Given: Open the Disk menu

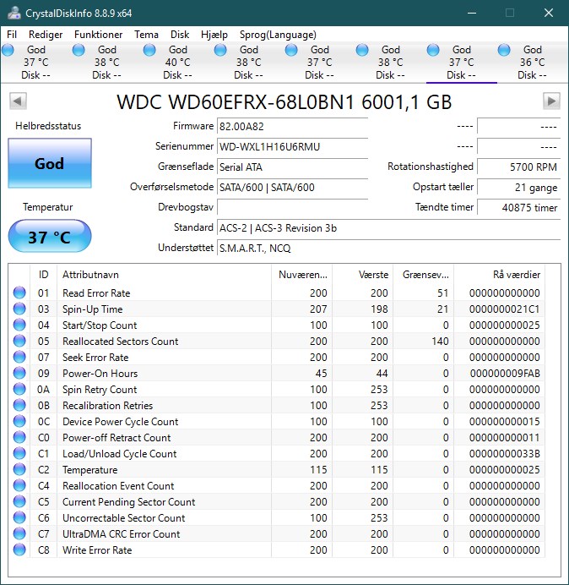Looking at the screenshot, I should click(180, 35).
